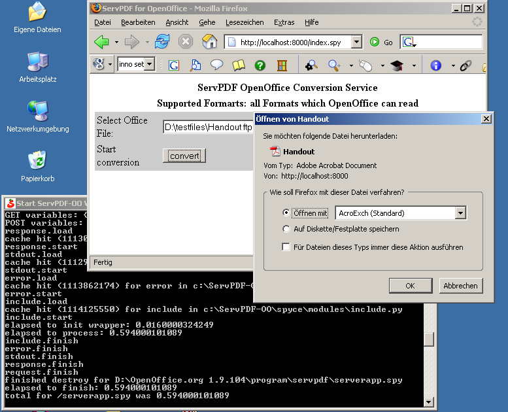Click the ServPDF console window icon
Screen dimensions: 508x412
click(x=10, y=203)
